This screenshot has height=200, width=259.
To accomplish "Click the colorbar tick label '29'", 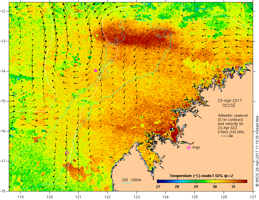I will click(196, 187).
